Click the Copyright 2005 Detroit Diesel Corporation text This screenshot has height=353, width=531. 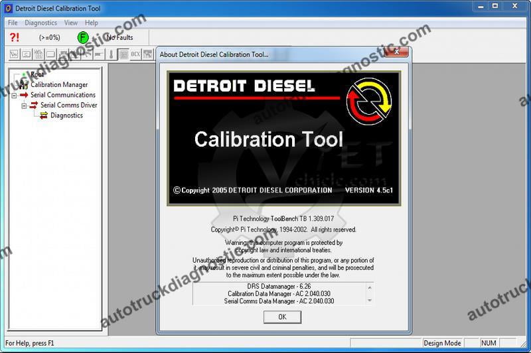point(253,190)
